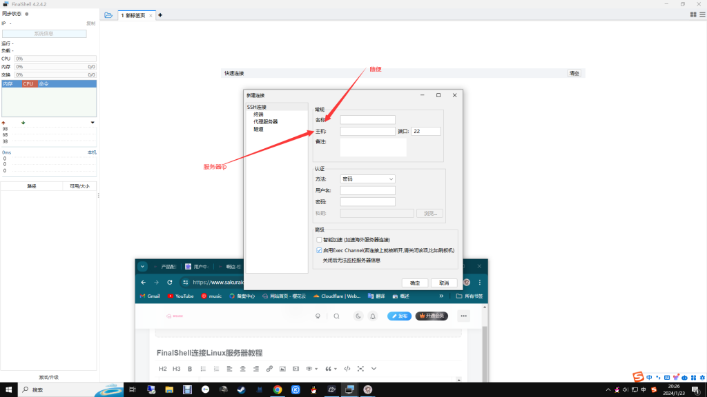The height and width of the screenshot is (397, 707).
Task: Uncheck the 启用Exec Channel checkbox
Action: (319, 250)
